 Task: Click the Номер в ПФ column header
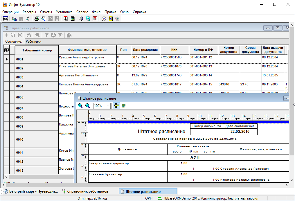(x=203, y=50)
